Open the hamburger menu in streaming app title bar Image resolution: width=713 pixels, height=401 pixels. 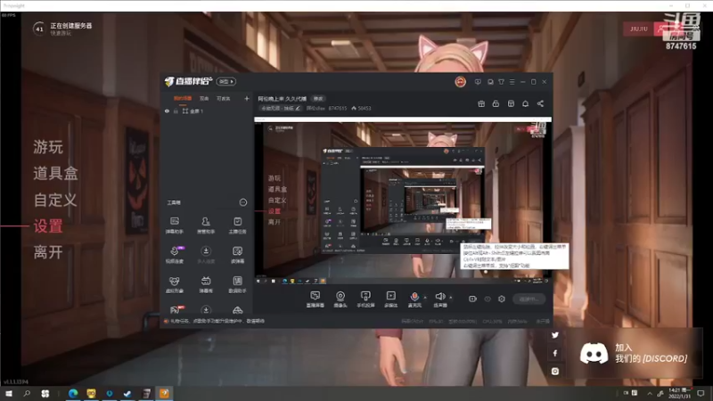(512, 82)
